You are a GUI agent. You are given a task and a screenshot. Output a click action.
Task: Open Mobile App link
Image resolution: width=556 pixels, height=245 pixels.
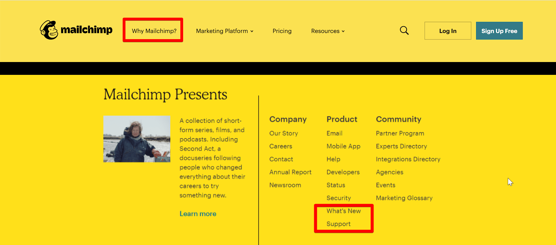343,146
